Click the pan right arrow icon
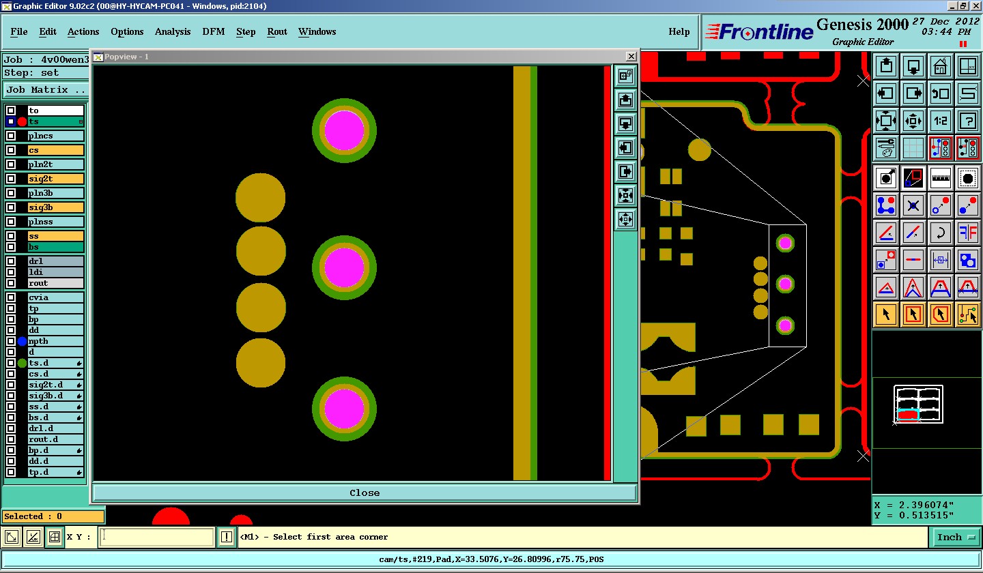Image resolution: width=983 pixels, height=573 pixels. [913, 93]
